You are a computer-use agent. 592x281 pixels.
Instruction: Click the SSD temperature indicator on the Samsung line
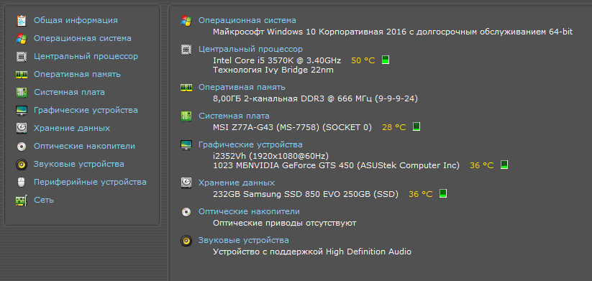[443, 193]
